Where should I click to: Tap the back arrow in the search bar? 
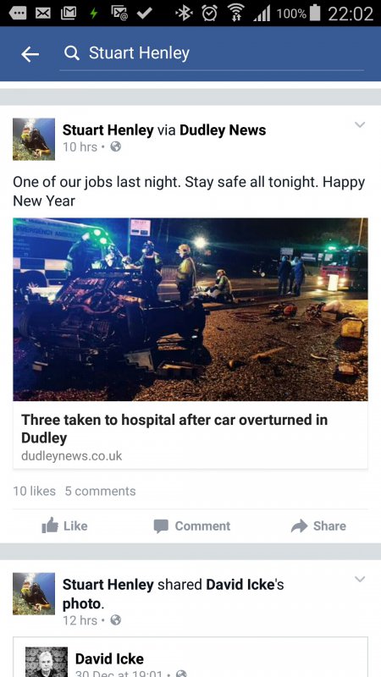coord(30,54)
